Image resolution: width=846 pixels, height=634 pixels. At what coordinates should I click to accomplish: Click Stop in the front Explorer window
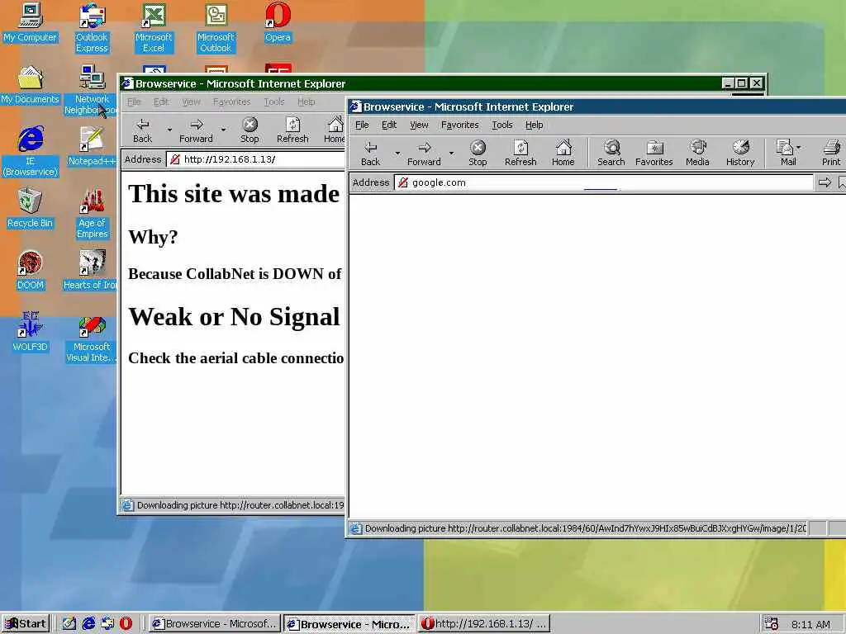click(478, 153)
